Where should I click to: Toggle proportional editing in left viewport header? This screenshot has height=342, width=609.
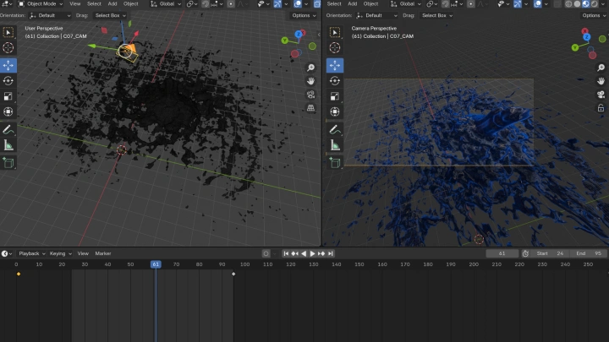[231, 4]
